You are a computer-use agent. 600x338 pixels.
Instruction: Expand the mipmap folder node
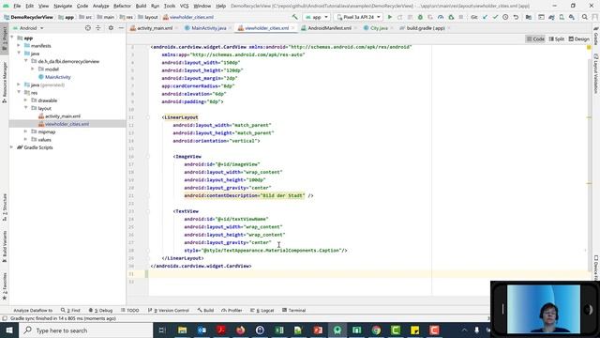[25, 131]
